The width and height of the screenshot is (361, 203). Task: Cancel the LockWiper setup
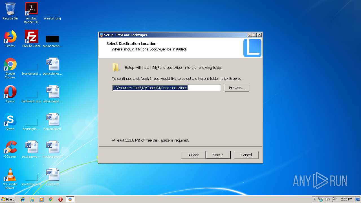pyautogui.click(x=246, y=155)
